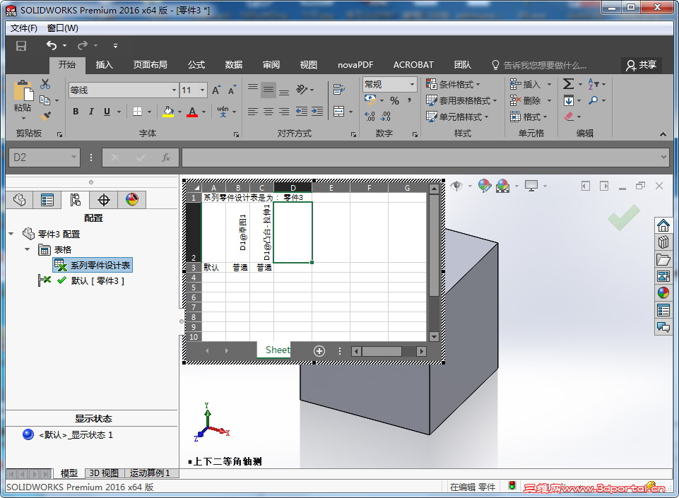
Task: Click the Save icon in quick access toolbar
Action: [x=20, y=46]
